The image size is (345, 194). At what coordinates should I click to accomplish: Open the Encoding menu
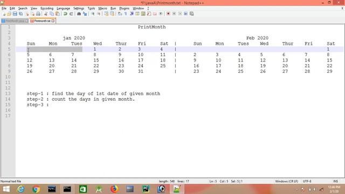point(47,9)
